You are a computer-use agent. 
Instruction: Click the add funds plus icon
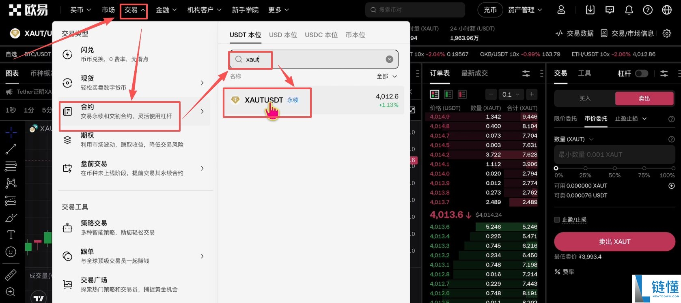coord(671,186)
